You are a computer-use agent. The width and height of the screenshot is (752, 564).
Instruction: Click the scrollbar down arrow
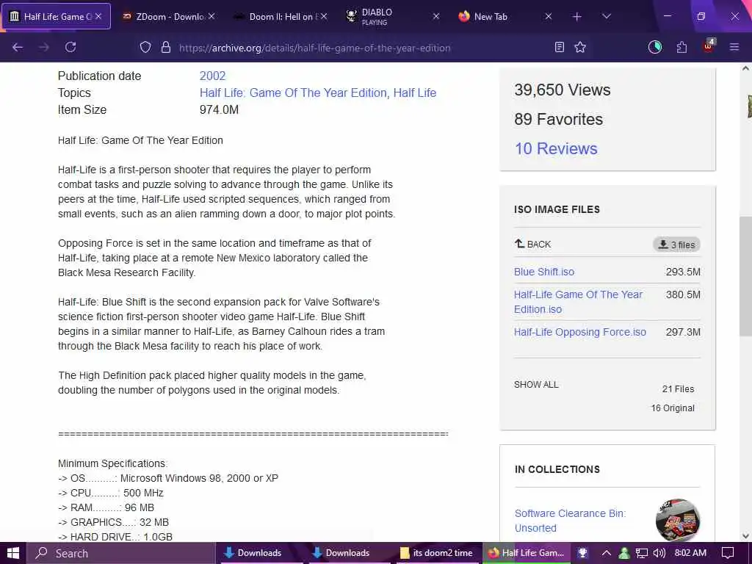(745, 535)
